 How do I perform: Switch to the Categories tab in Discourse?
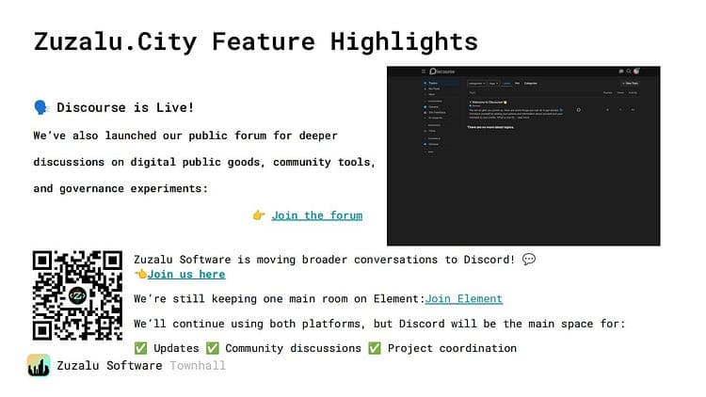click(x=531, y=84)
